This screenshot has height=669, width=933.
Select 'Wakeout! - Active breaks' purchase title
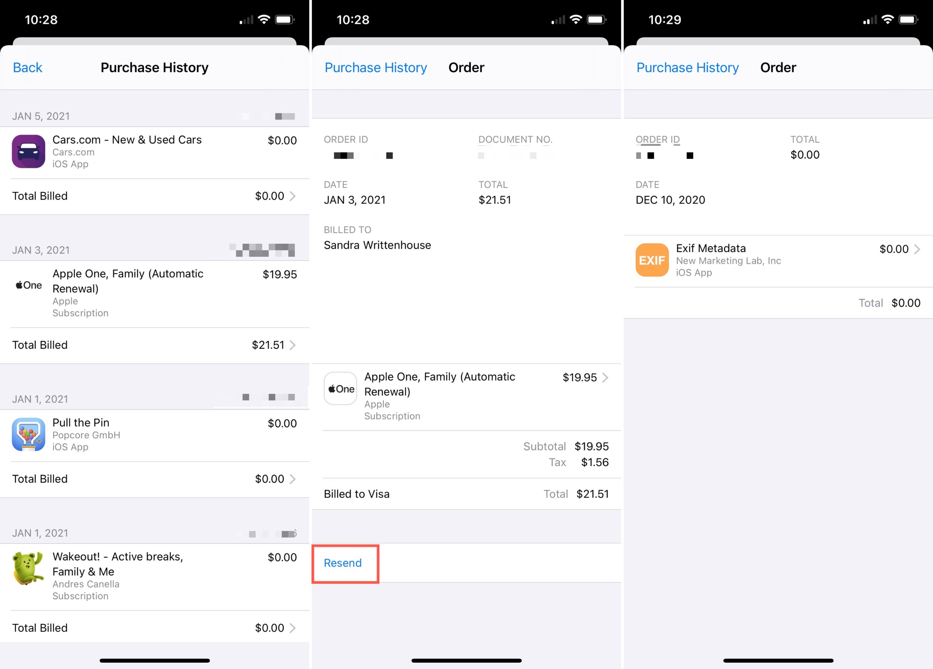pyautogui.click(x=118, y=564)
